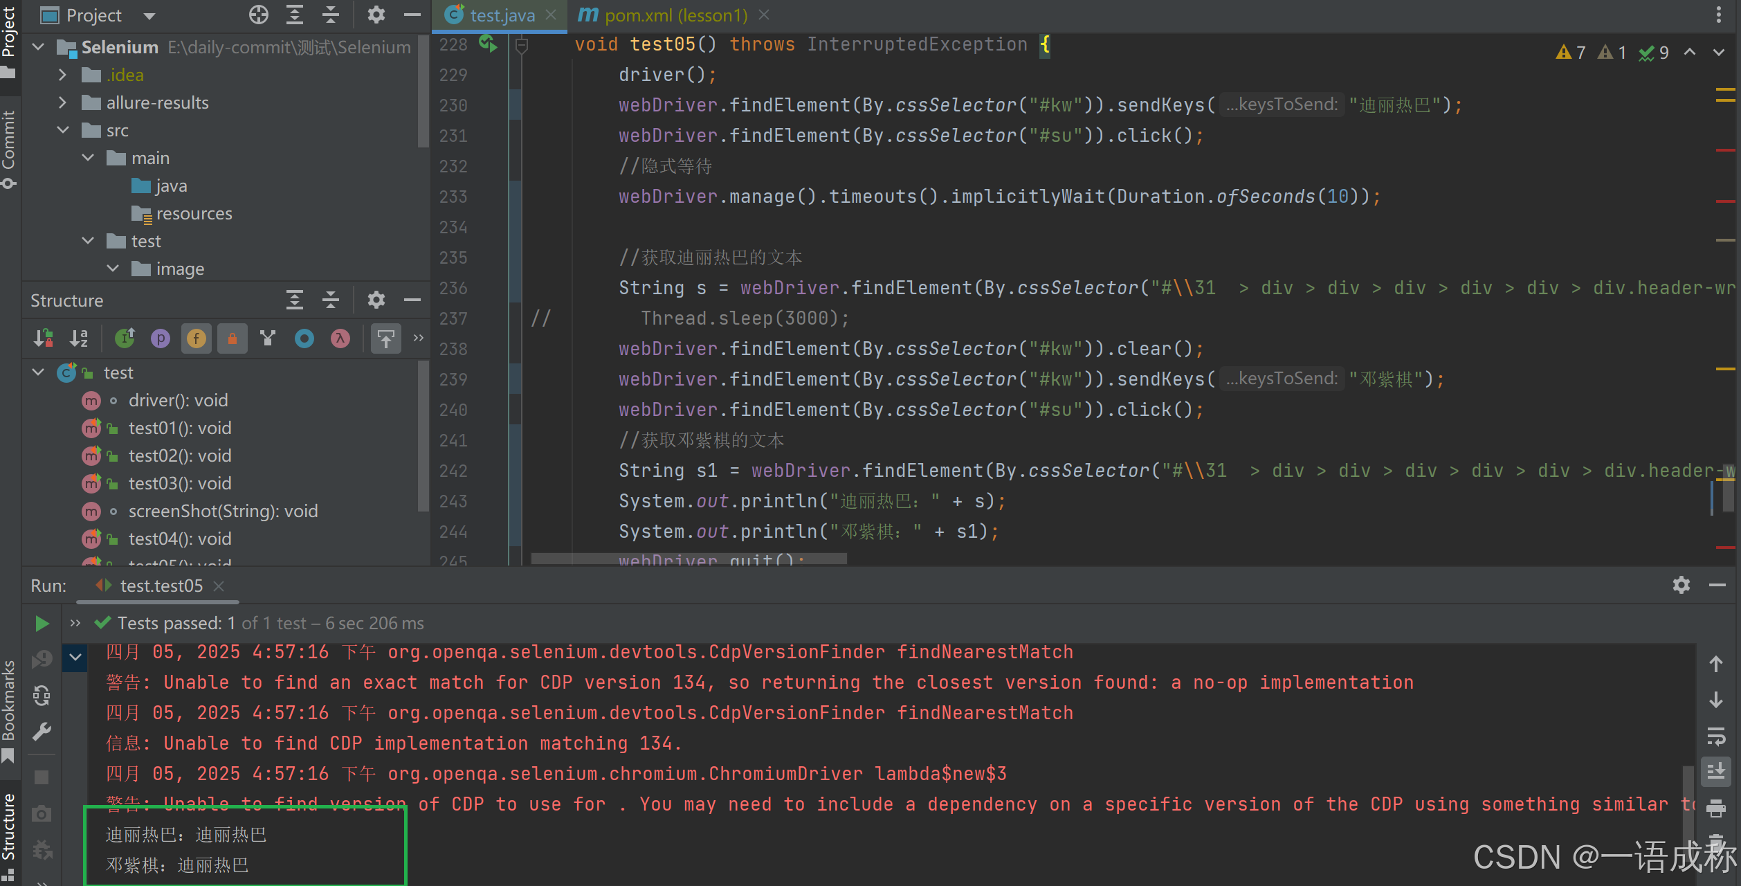Toggle the Show Fields filter button
The height and width of the screenshot is (886, 1741).
(197, 338)
